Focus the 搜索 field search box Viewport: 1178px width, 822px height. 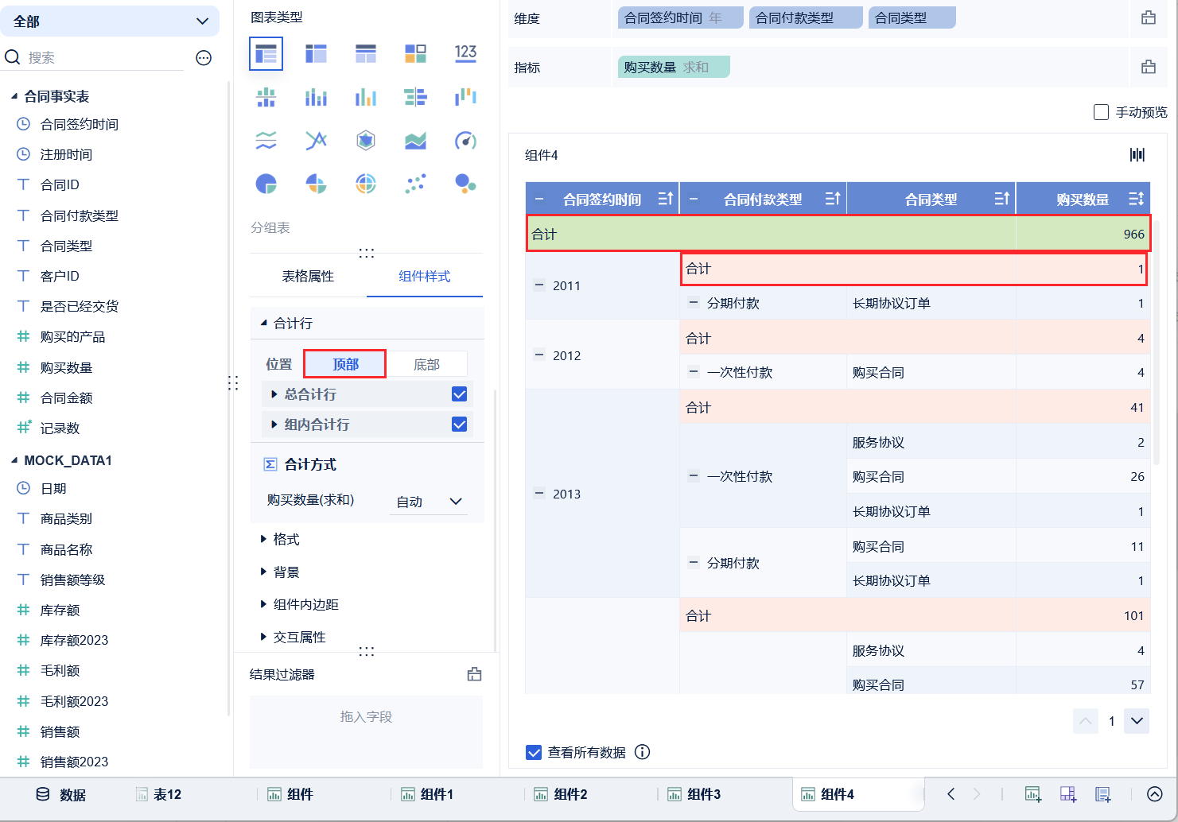coord(103,57)
